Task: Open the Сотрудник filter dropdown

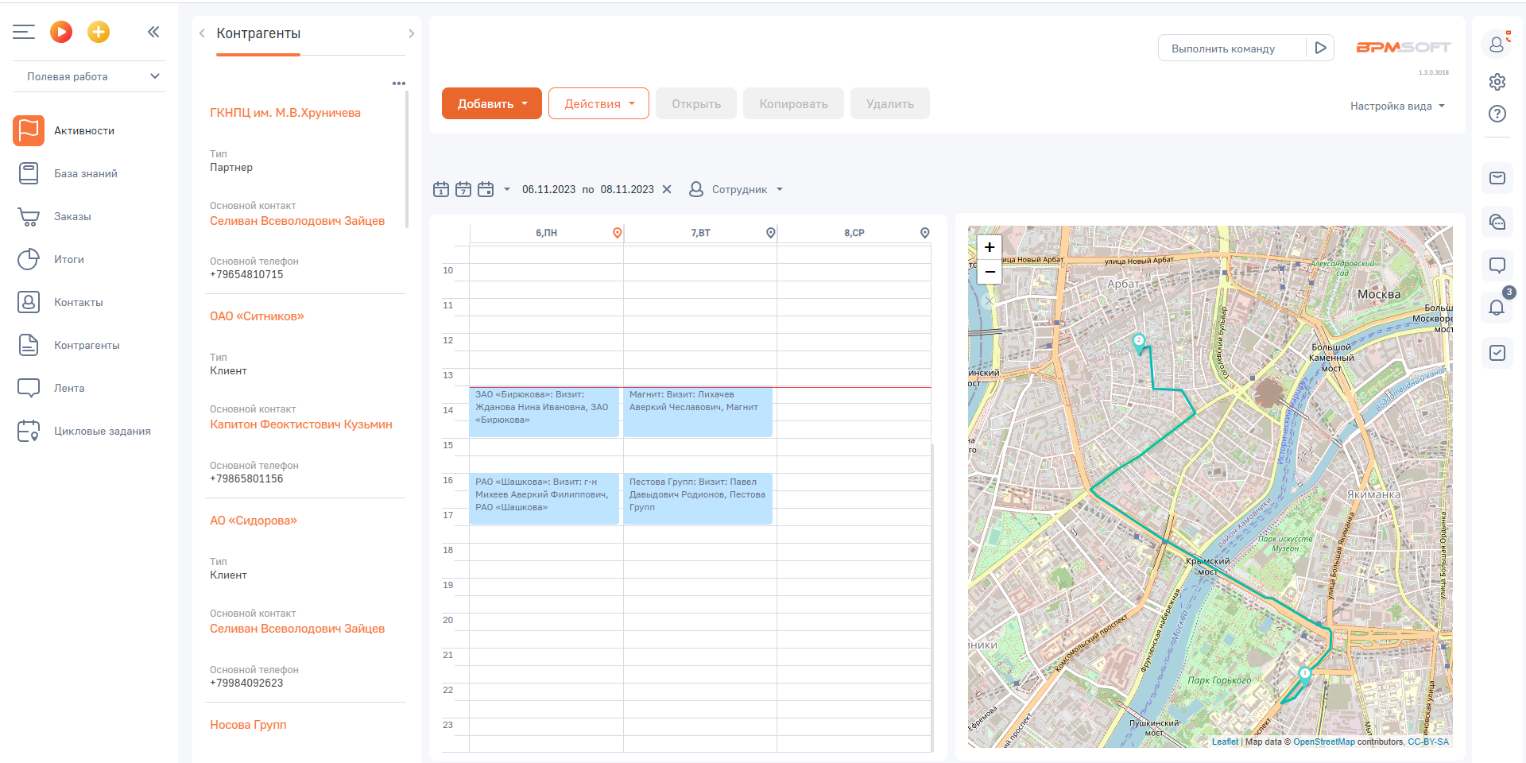Action: tap(736, 189)
